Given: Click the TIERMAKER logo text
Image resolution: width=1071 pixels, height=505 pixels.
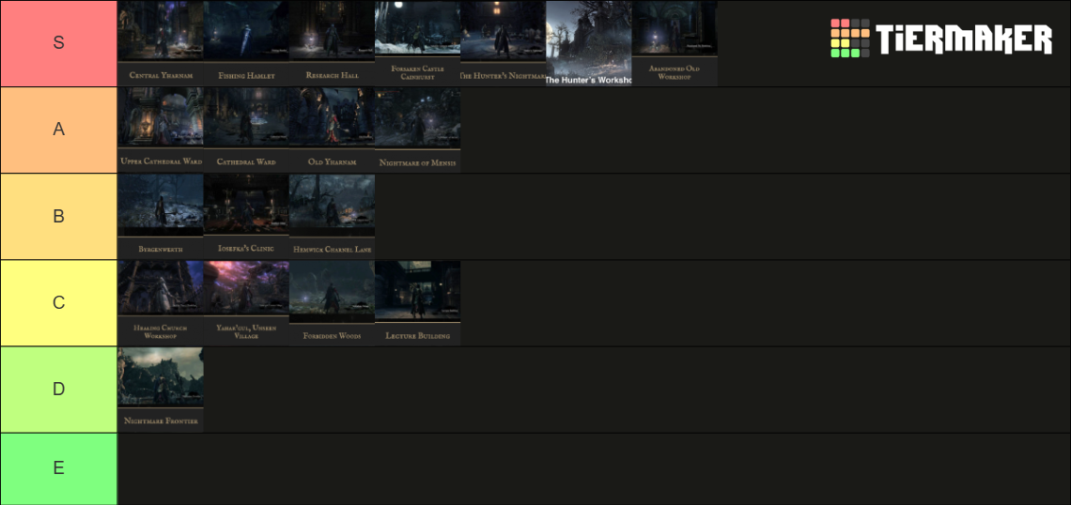Looking at the screenshot, I should coord(965,38).
